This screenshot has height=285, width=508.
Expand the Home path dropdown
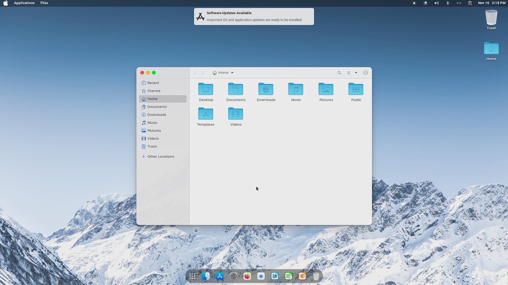click(232, 73)
